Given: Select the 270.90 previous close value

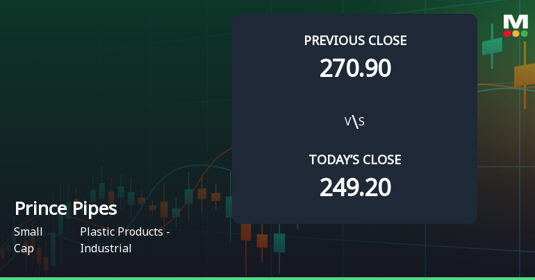Looking at the screenshot, I should point(355,68).
